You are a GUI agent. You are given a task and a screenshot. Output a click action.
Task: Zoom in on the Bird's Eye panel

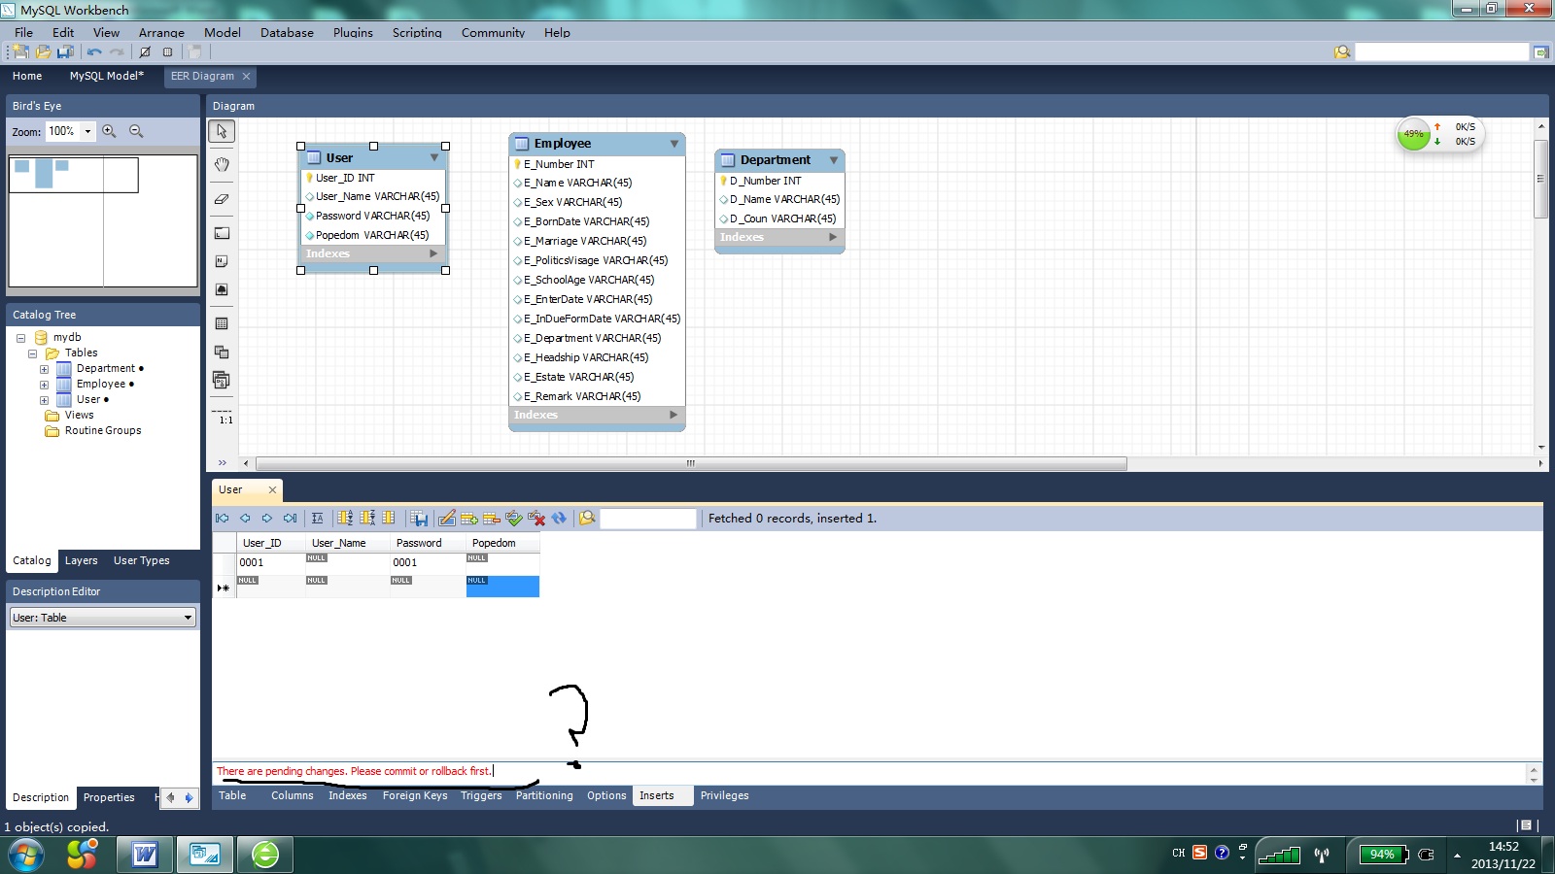[109, 131]
